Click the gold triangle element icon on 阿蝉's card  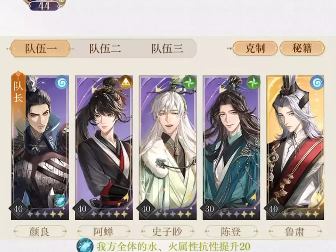click(126, 82)
